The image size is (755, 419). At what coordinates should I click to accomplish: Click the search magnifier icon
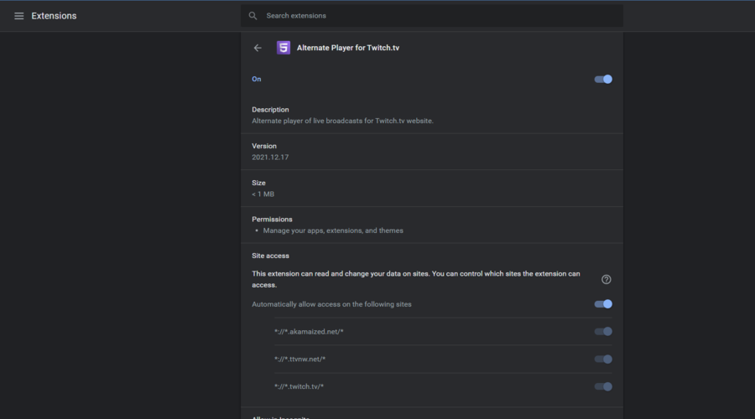(x=253, y=16)
